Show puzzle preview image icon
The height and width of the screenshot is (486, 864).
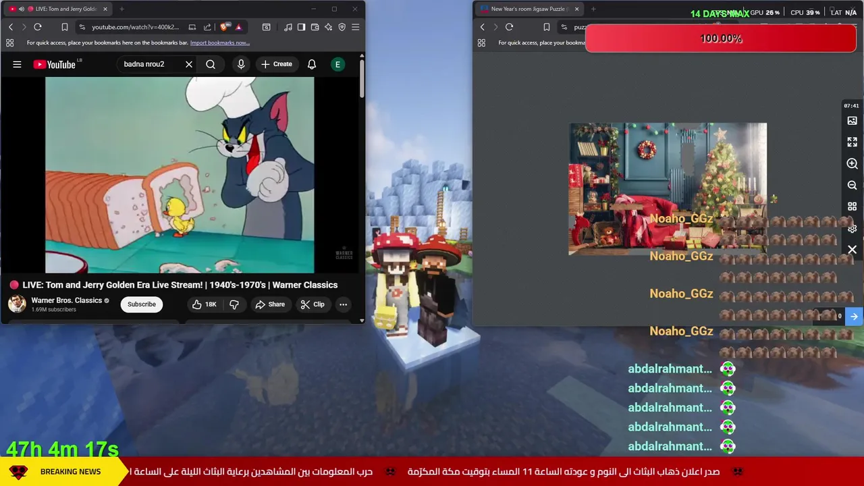[852, 121]
